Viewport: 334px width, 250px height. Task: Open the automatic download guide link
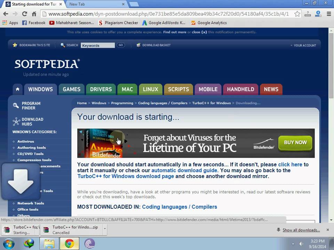click(x=184, y=170)
